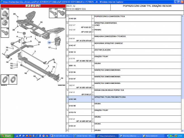Click the zoom out magnifier icon
This screenshot has width=184, height=138.
pos(33,6)
